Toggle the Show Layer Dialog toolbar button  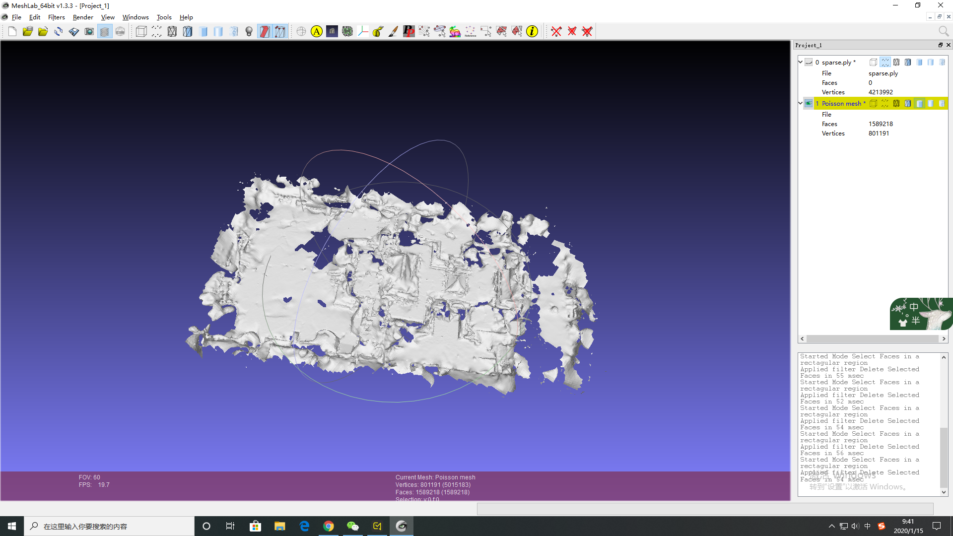pyautogui.click(x=104, y=32)
